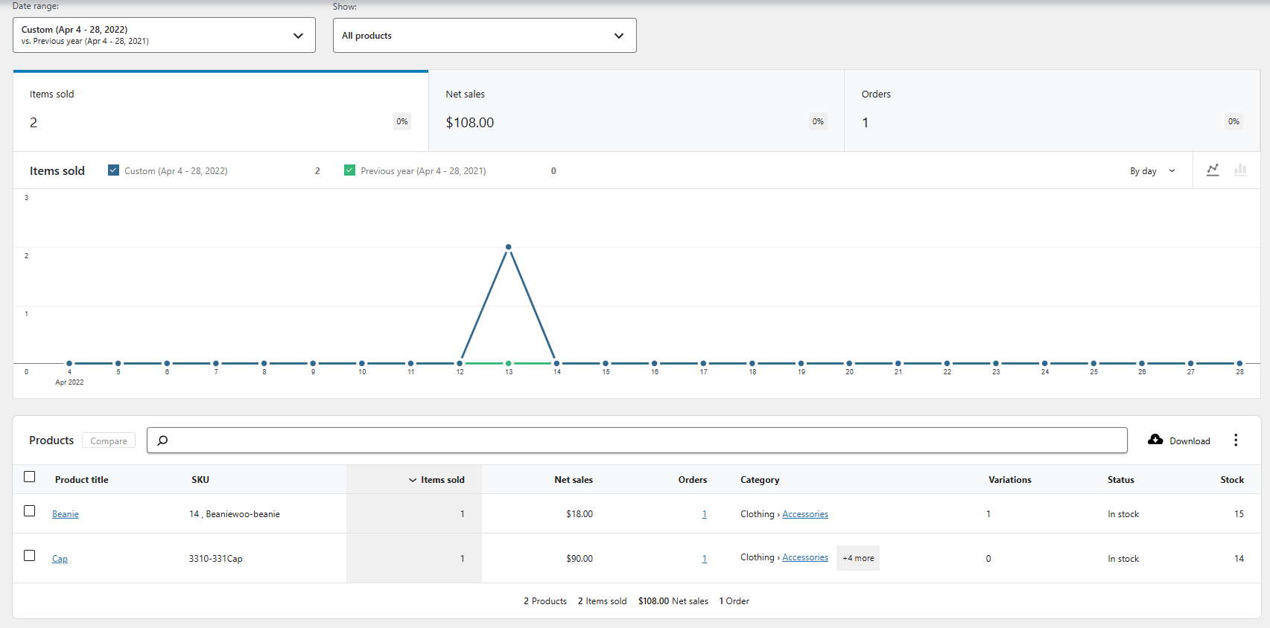This screenshot has width=1270, height=628.
Task: Click the 0% badge in Net sales tab
Action: point(818,121)
